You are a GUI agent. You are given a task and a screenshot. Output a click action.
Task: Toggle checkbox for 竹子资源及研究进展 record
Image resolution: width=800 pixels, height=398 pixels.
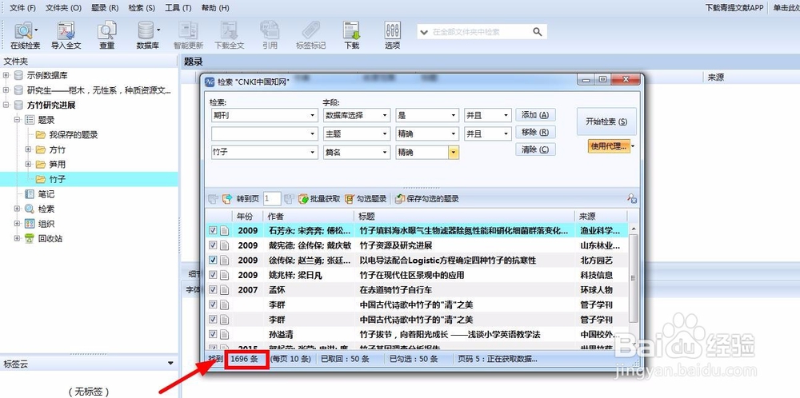213,245
